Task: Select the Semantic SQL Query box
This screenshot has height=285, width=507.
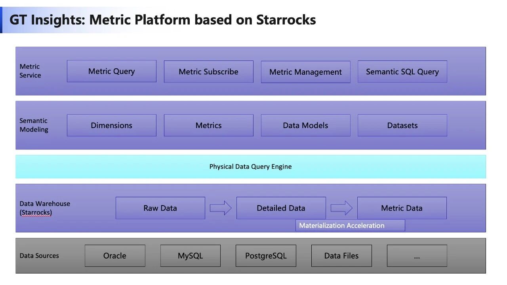Action: (402, 72)
